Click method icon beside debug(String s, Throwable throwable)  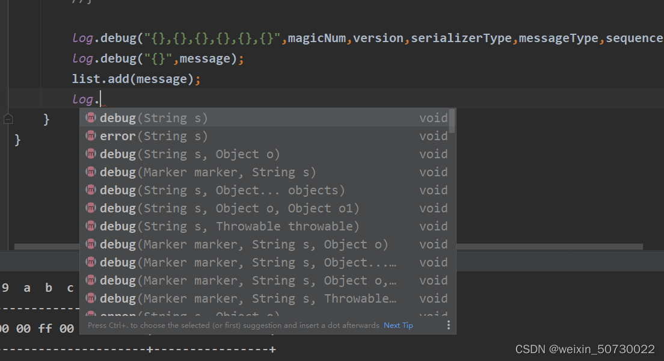pos(91,226)
